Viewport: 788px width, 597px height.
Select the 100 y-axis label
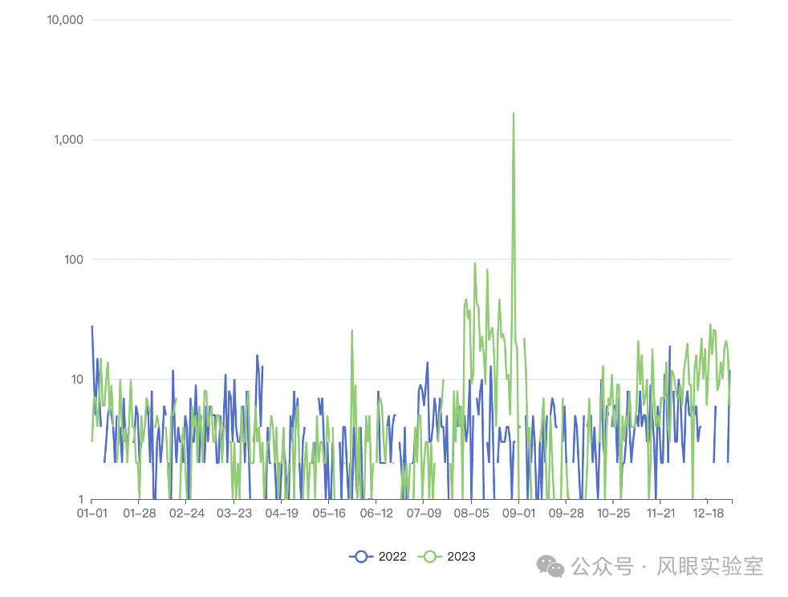(x=74, y=259)
